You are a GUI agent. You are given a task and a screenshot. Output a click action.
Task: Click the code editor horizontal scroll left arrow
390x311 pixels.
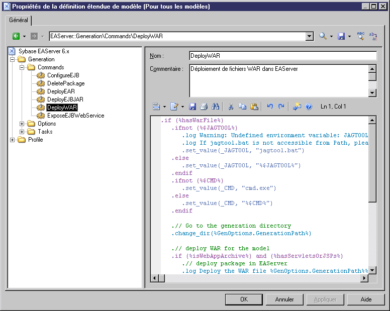pos(154,278)
